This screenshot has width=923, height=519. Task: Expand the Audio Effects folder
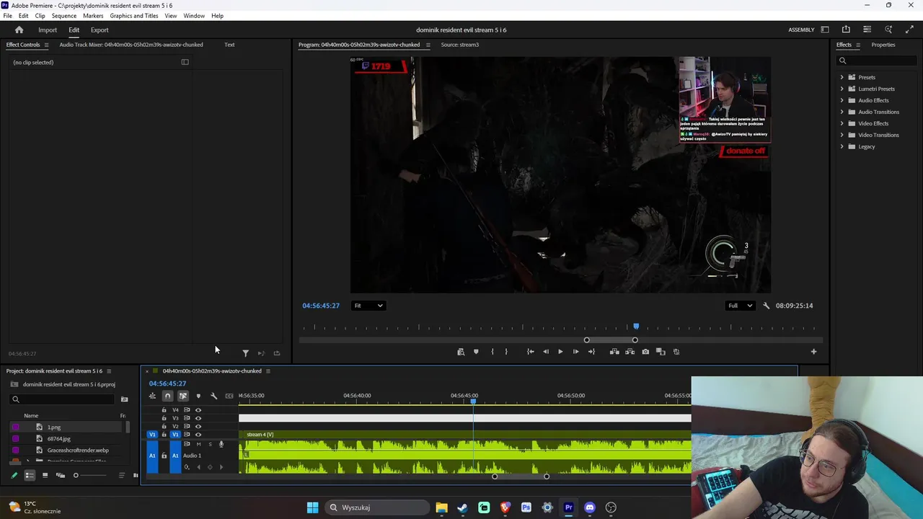(842, 100)
